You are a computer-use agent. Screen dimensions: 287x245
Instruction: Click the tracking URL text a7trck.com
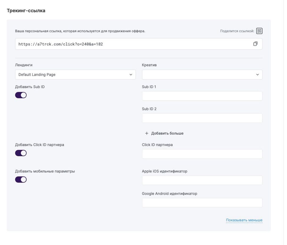(61, 44)
